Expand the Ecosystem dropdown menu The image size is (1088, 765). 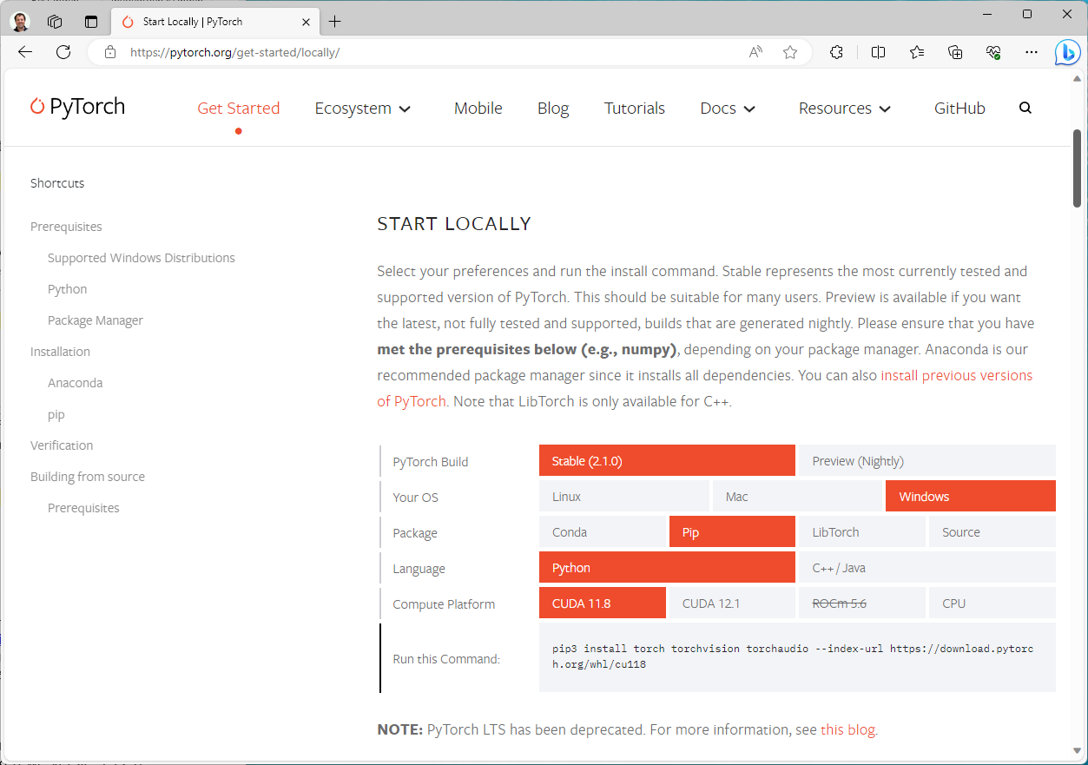(x=362, y=109)
